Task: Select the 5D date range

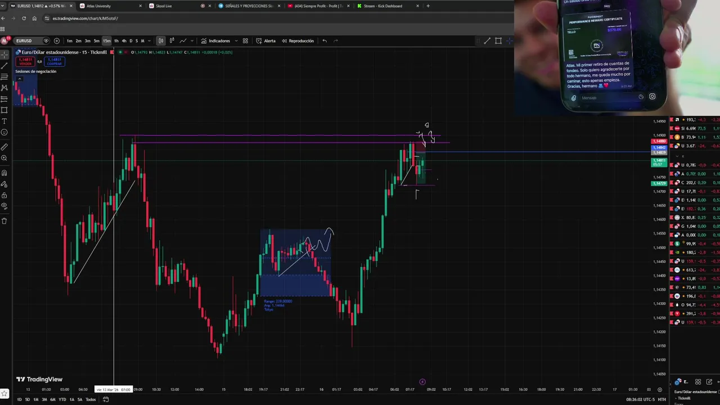Action: click(27, 399)
